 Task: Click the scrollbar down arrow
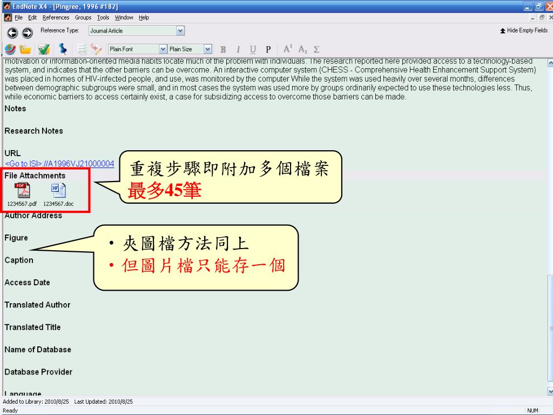tap(550, 391)
